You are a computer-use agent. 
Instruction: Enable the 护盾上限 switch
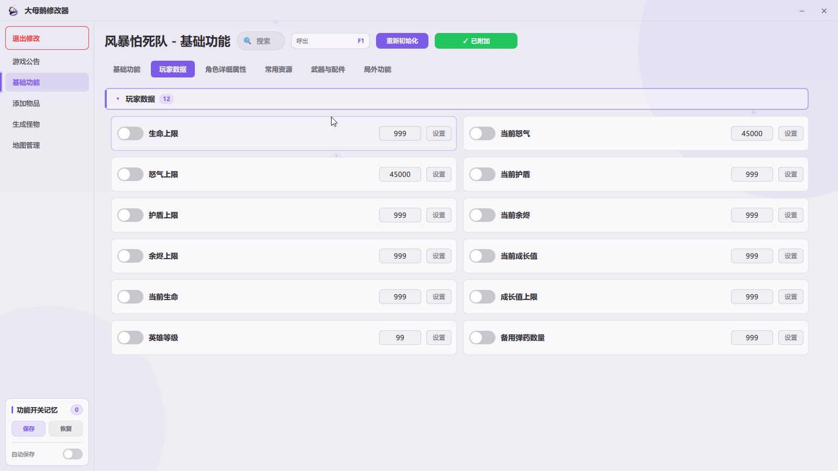130,215
